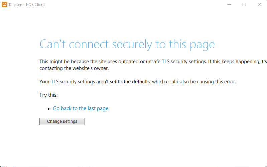Click the line about outdated TLS settings
Viewport: 267px width, 167px height.
pos(150,62)
